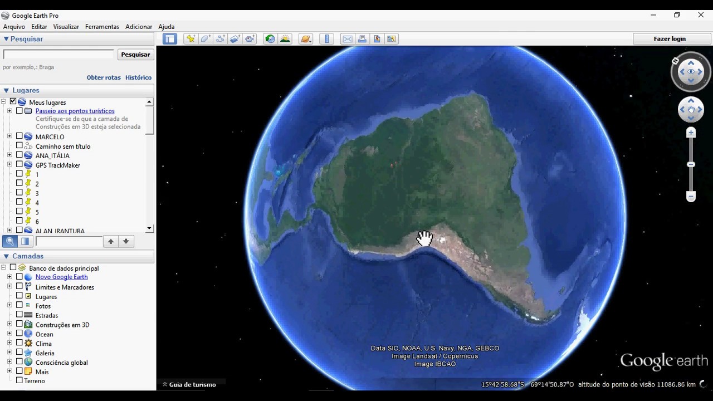Click the email envelope icon
Screen dimensions: 713x401
tap(348, 39)
